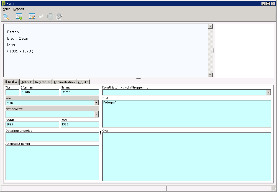Switch to the Historik tab
Screen dimensions: 277x192
(26, 82)
